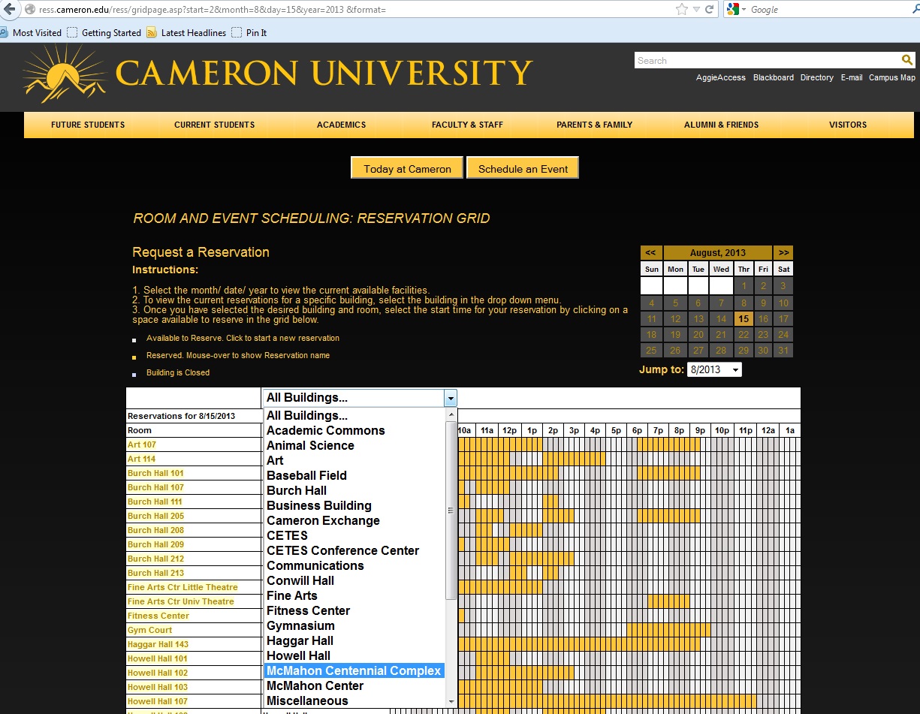This screenshot has height=714, width=920.
Task: Open the Academics navigation menu
Action: (341, 125)
